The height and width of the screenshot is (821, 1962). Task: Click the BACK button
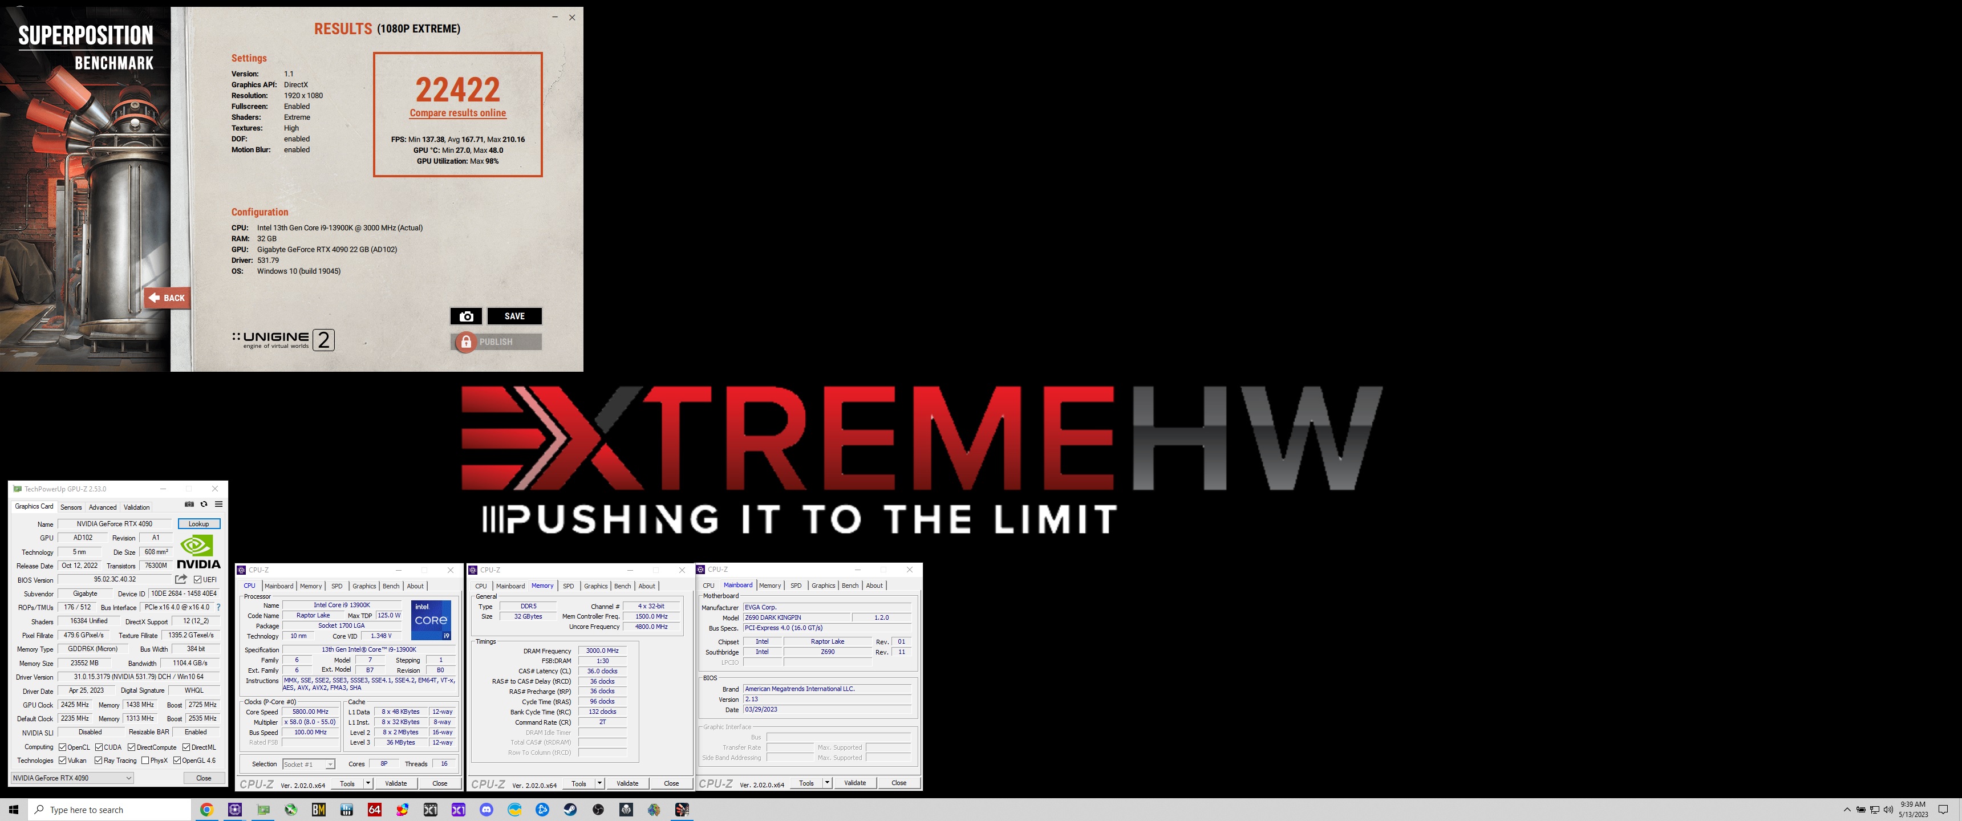point(167,298)
